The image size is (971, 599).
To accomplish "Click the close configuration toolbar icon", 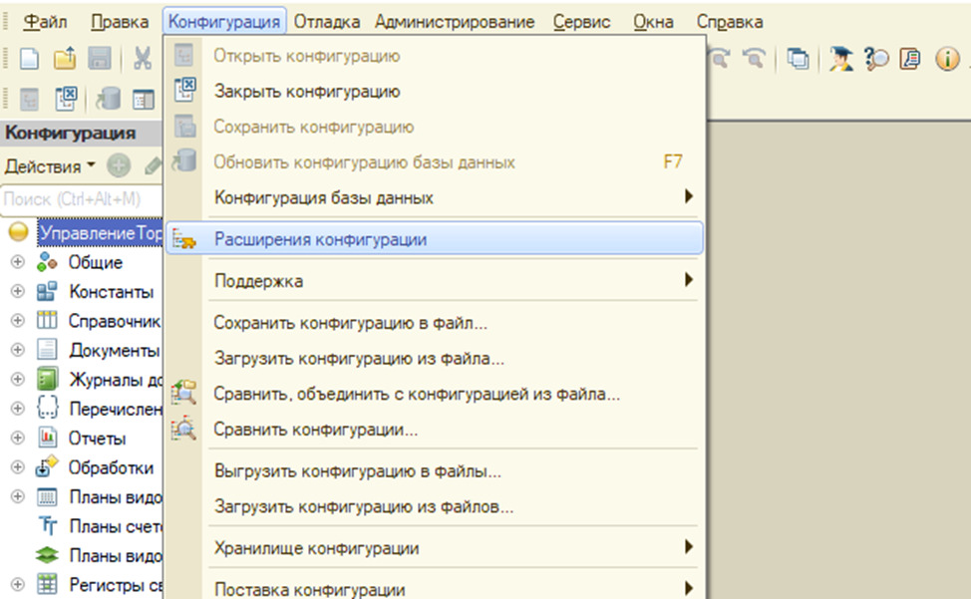I will pyautogui.click(x=65, y=99).
